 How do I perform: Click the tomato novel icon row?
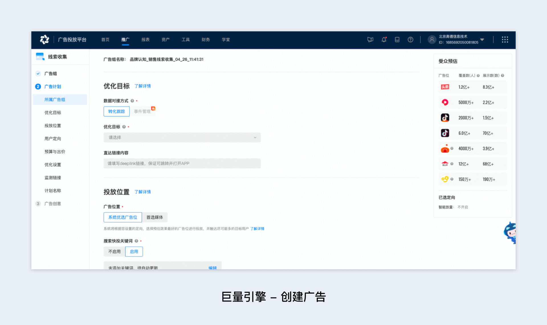(x=445, y=149)
